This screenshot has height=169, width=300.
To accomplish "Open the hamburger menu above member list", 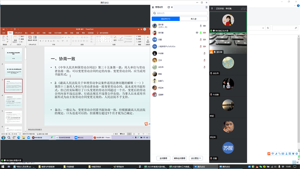I will point(206,7).
